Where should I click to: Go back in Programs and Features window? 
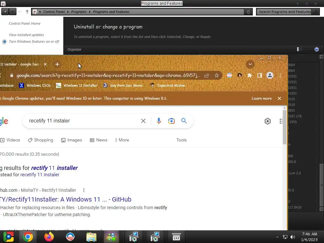pyautogui.click(x=5, y=12)
